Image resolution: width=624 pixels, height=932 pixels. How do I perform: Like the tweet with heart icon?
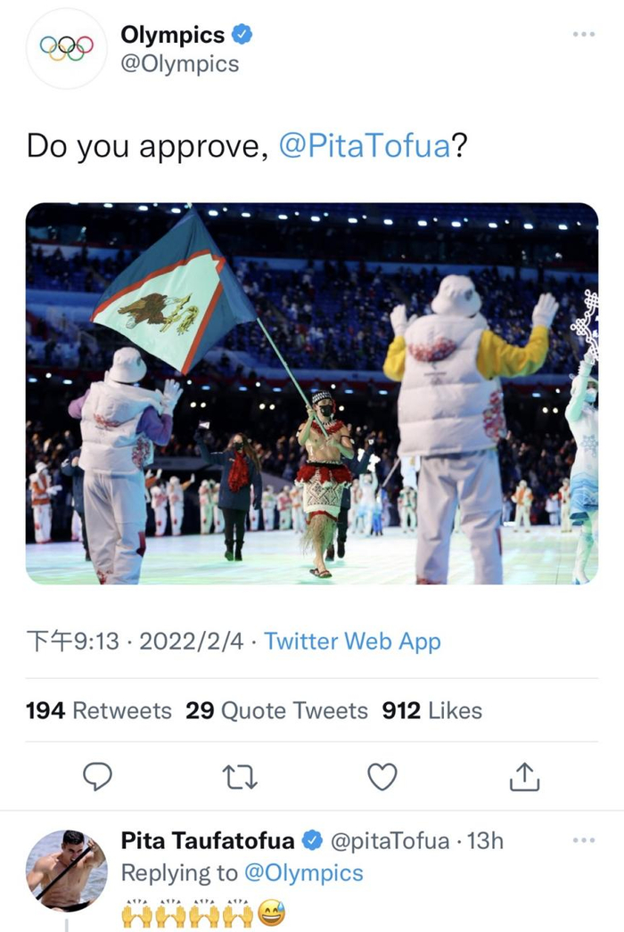pyautogui.click(x=382, y=777)
